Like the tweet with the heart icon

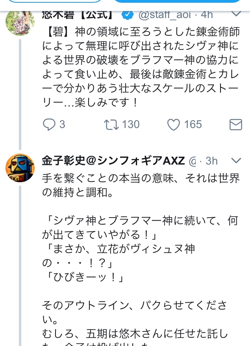pos(174,124)
